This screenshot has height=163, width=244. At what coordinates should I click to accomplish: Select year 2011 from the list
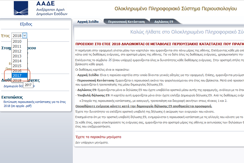[17, 46]
